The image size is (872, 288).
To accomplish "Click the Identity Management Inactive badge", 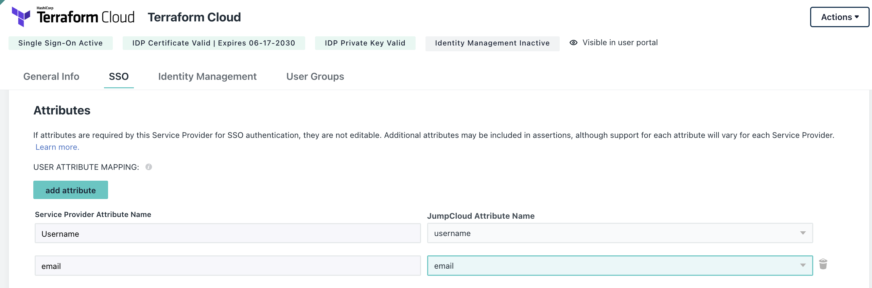I will 492,43.
